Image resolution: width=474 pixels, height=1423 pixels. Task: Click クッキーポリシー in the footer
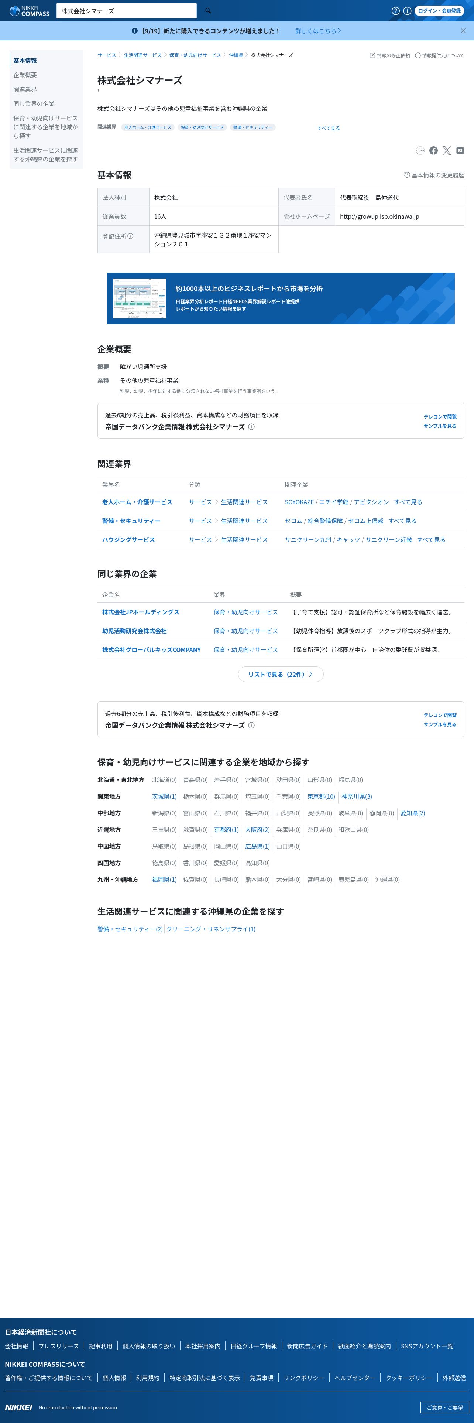pyautogui.click(x=409, y=1378)
